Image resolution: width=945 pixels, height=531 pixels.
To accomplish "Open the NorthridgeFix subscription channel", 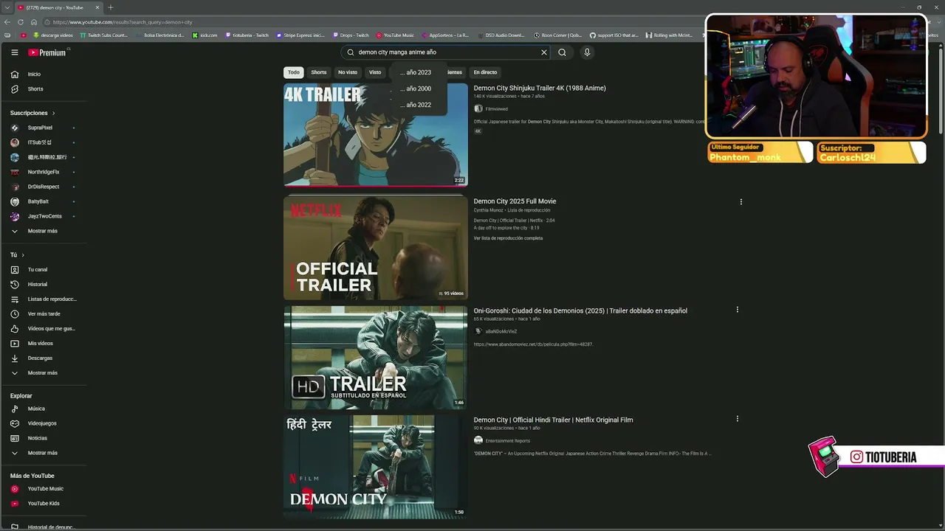I will [x=44, y=172].
